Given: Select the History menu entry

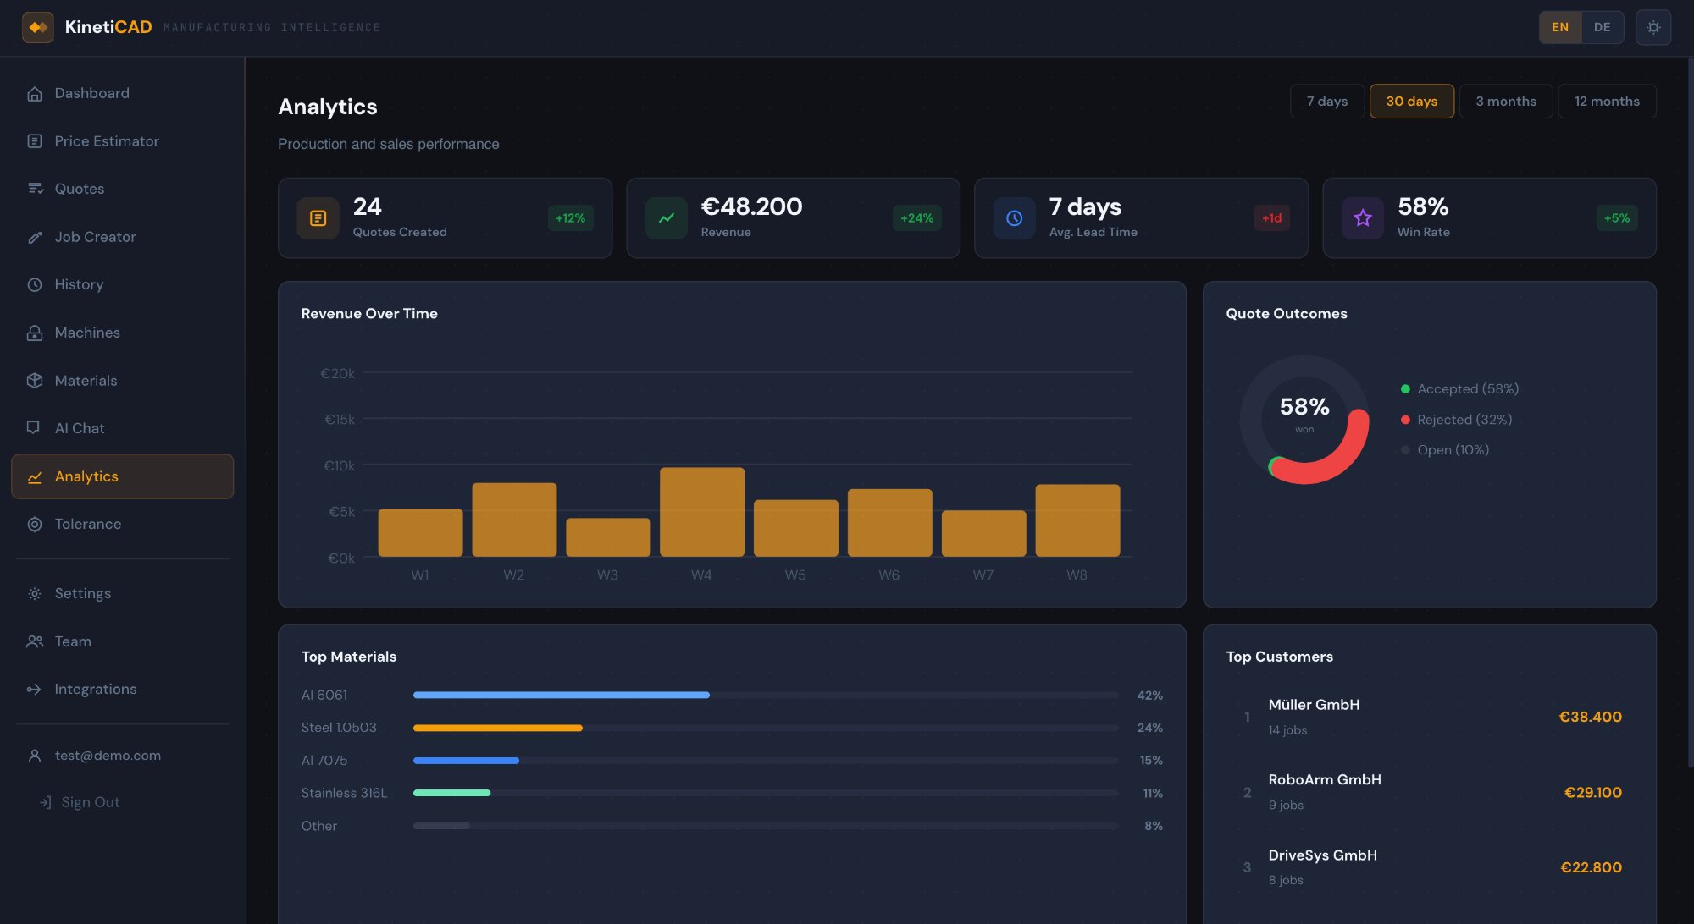Looking at the screenshot, I should click(79, 285).
